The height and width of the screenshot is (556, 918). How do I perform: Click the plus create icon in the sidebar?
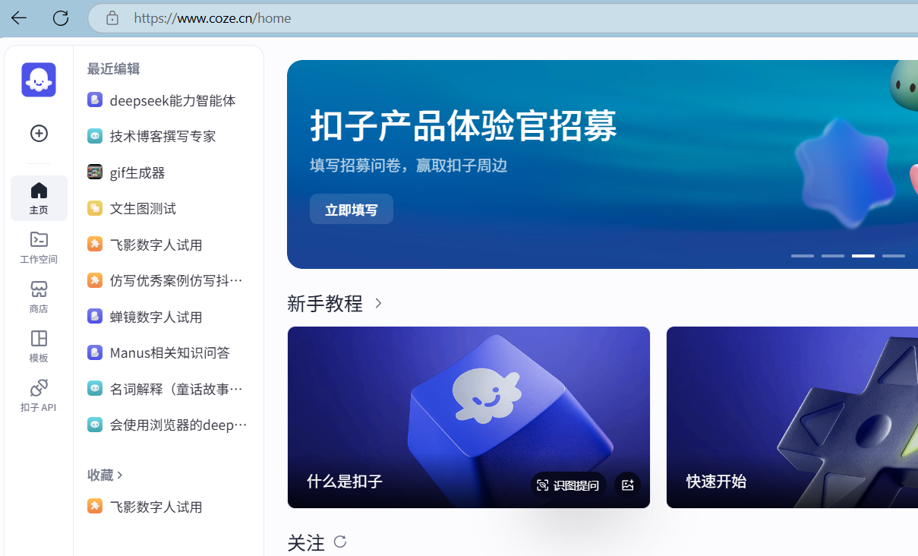coord(39,134)
